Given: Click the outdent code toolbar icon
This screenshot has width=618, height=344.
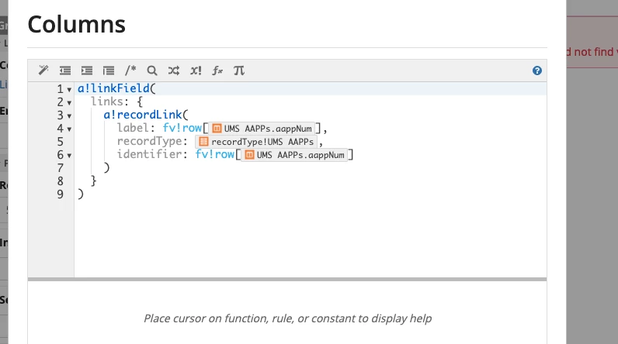Looking at the screenshot, I should pos(65,71).
